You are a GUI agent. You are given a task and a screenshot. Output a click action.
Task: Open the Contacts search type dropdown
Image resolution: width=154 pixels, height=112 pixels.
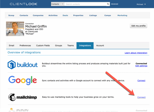pyautogui.click(x=57, y=4)
